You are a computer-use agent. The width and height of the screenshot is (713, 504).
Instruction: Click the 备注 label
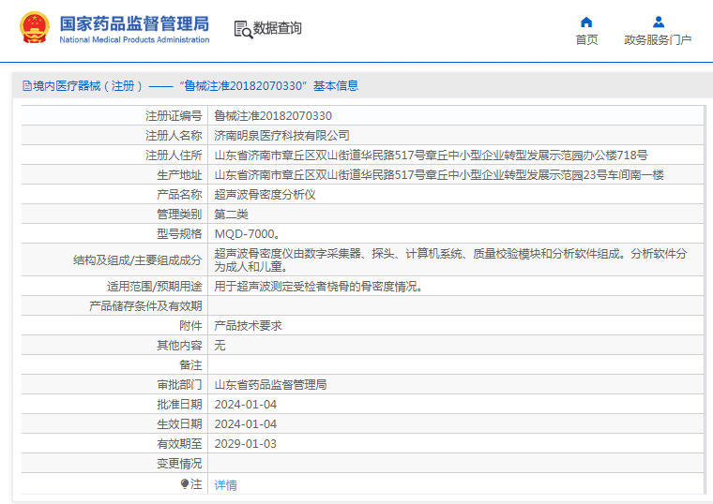pyautogui.click(x=190, y=365)
